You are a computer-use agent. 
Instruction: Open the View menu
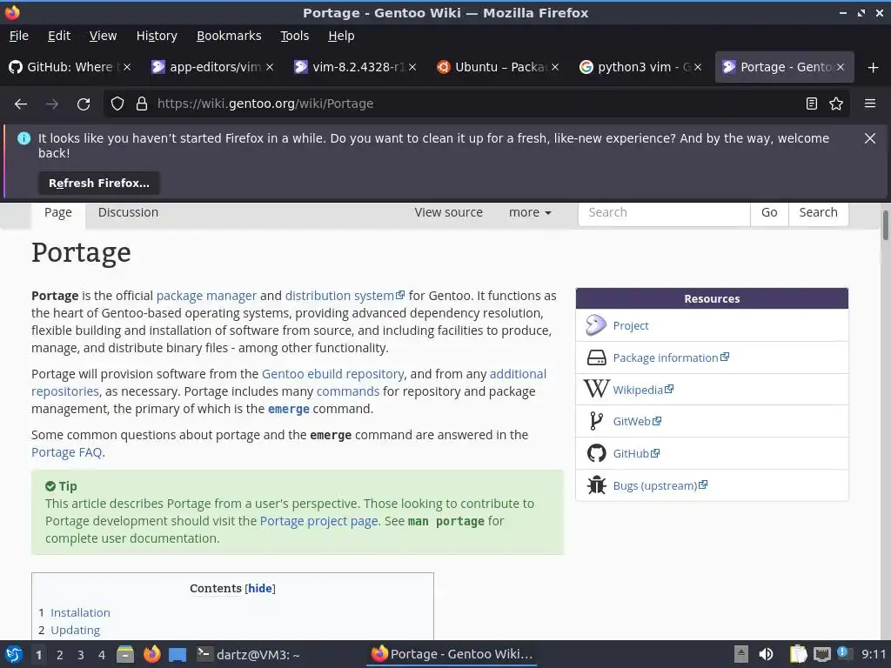point(103,36)
